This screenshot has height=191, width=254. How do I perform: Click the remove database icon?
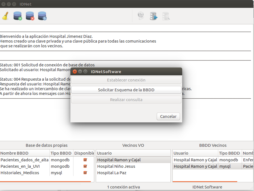[x=30, y=16]
